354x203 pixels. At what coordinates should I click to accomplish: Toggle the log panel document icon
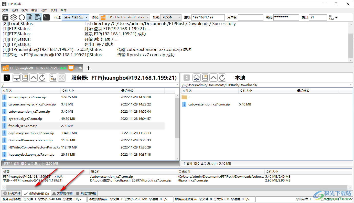click(30, 17)
